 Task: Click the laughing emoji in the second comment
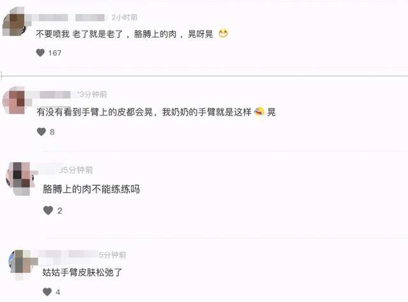(x=259, y=112)
